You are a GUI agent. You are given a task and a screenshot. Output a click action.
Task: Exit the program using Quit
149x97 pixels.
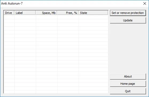[128, 91]
